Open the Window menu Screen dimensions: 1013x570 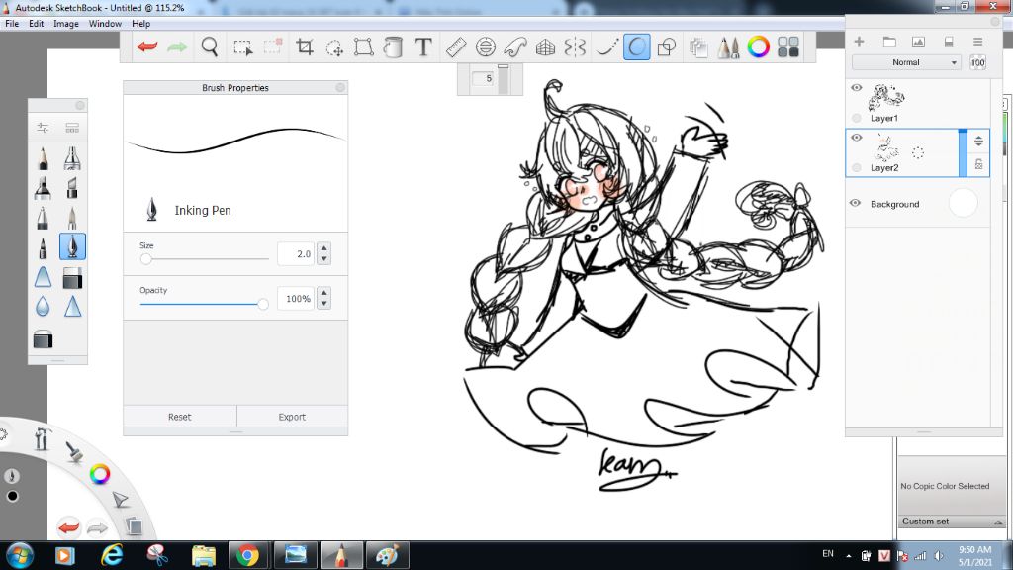pos(105,24)
